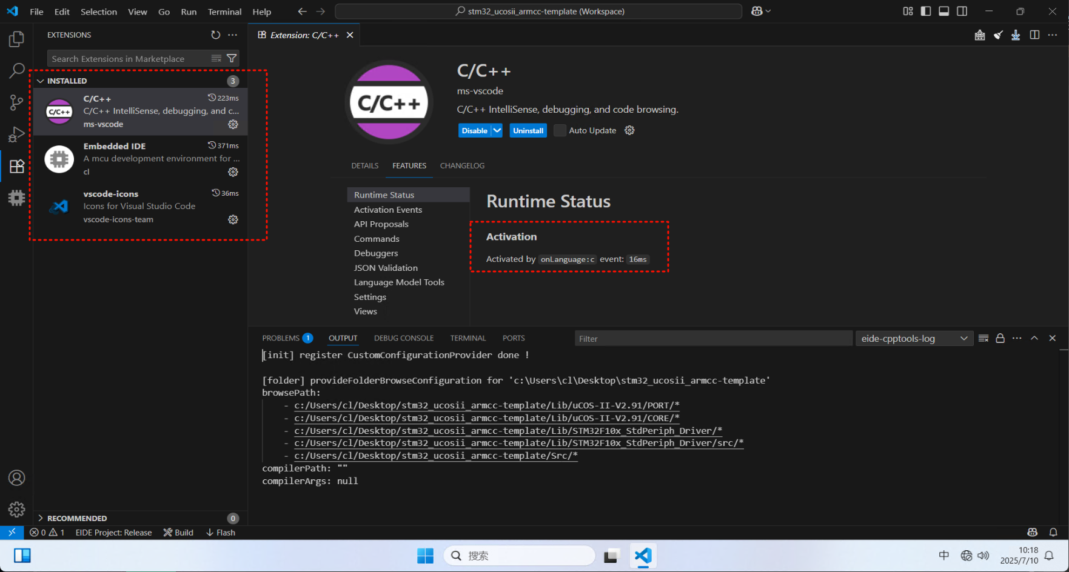Switch to the DETAILS tab
1069x572 pixels.
[x=364, y=165]
